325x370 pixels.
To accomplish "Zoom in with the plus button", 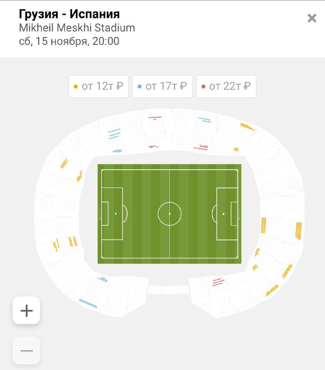I will pos(26,310).
